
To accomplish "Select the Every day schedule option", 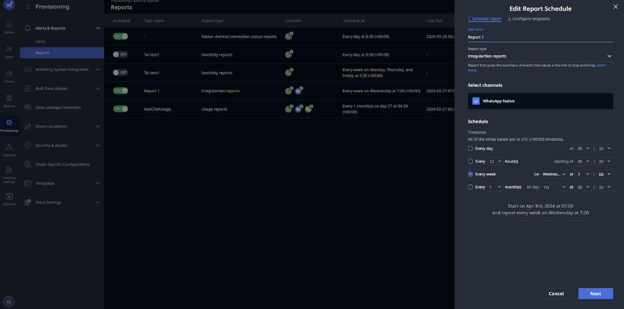I will [x=471, y=148].
